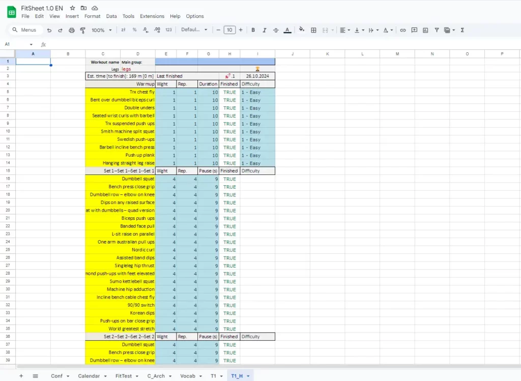Activate the Paint format tool

tap(83, 30)
